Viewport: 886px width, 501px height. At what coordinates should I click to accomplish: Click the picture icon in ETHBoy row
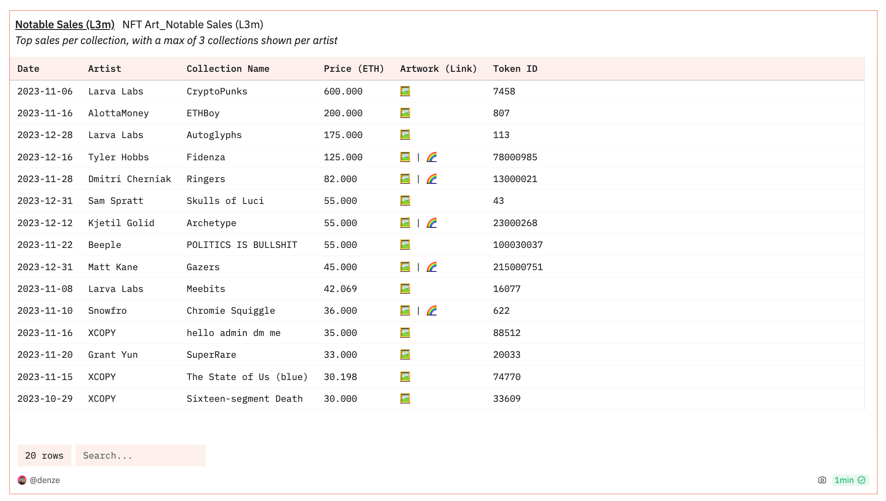405,113
